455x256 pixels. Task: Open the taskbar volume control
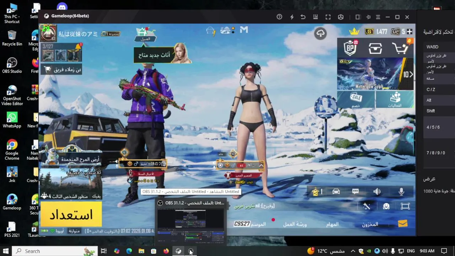click(385, 251)
